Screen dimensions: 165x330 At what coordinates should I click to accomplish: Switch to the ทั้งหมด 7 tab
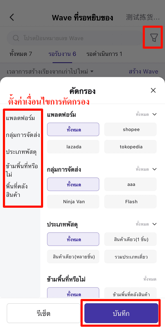click(21, 54)
